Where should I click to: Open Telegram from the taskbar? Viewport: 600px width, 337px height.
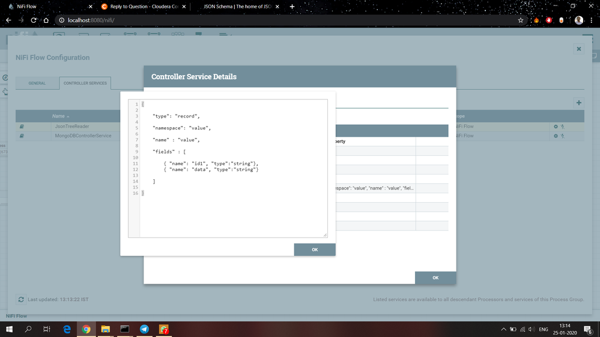[x=144, y=329]
